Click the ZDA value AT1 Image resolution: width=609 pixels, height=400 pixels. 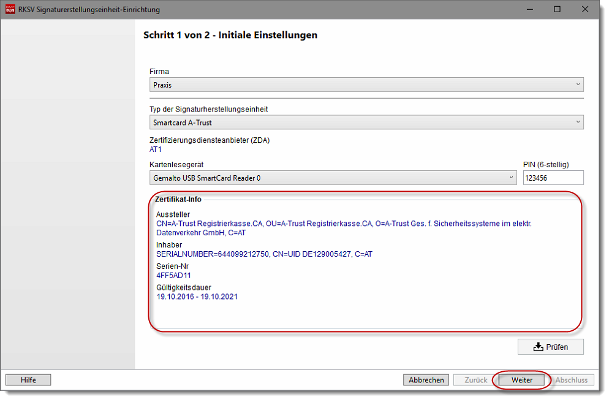[x=156, y=149]
